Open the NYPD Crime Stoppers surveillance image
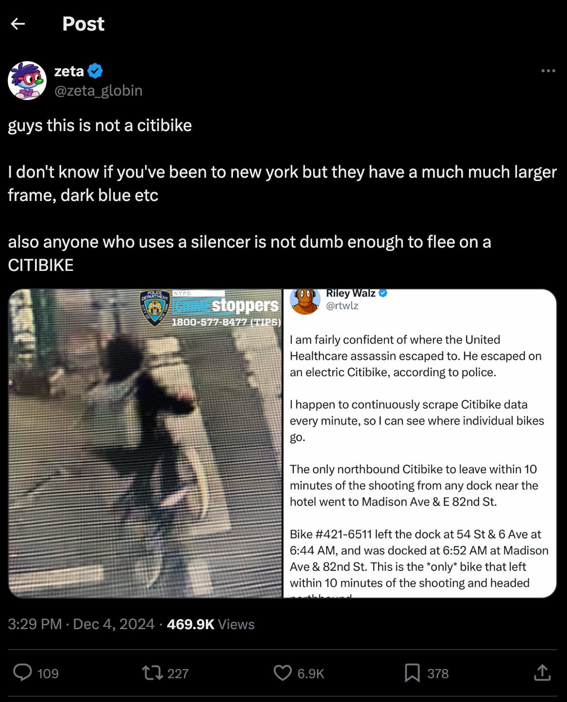The width and height of the screenshot is (567, 702). [145, 443]
